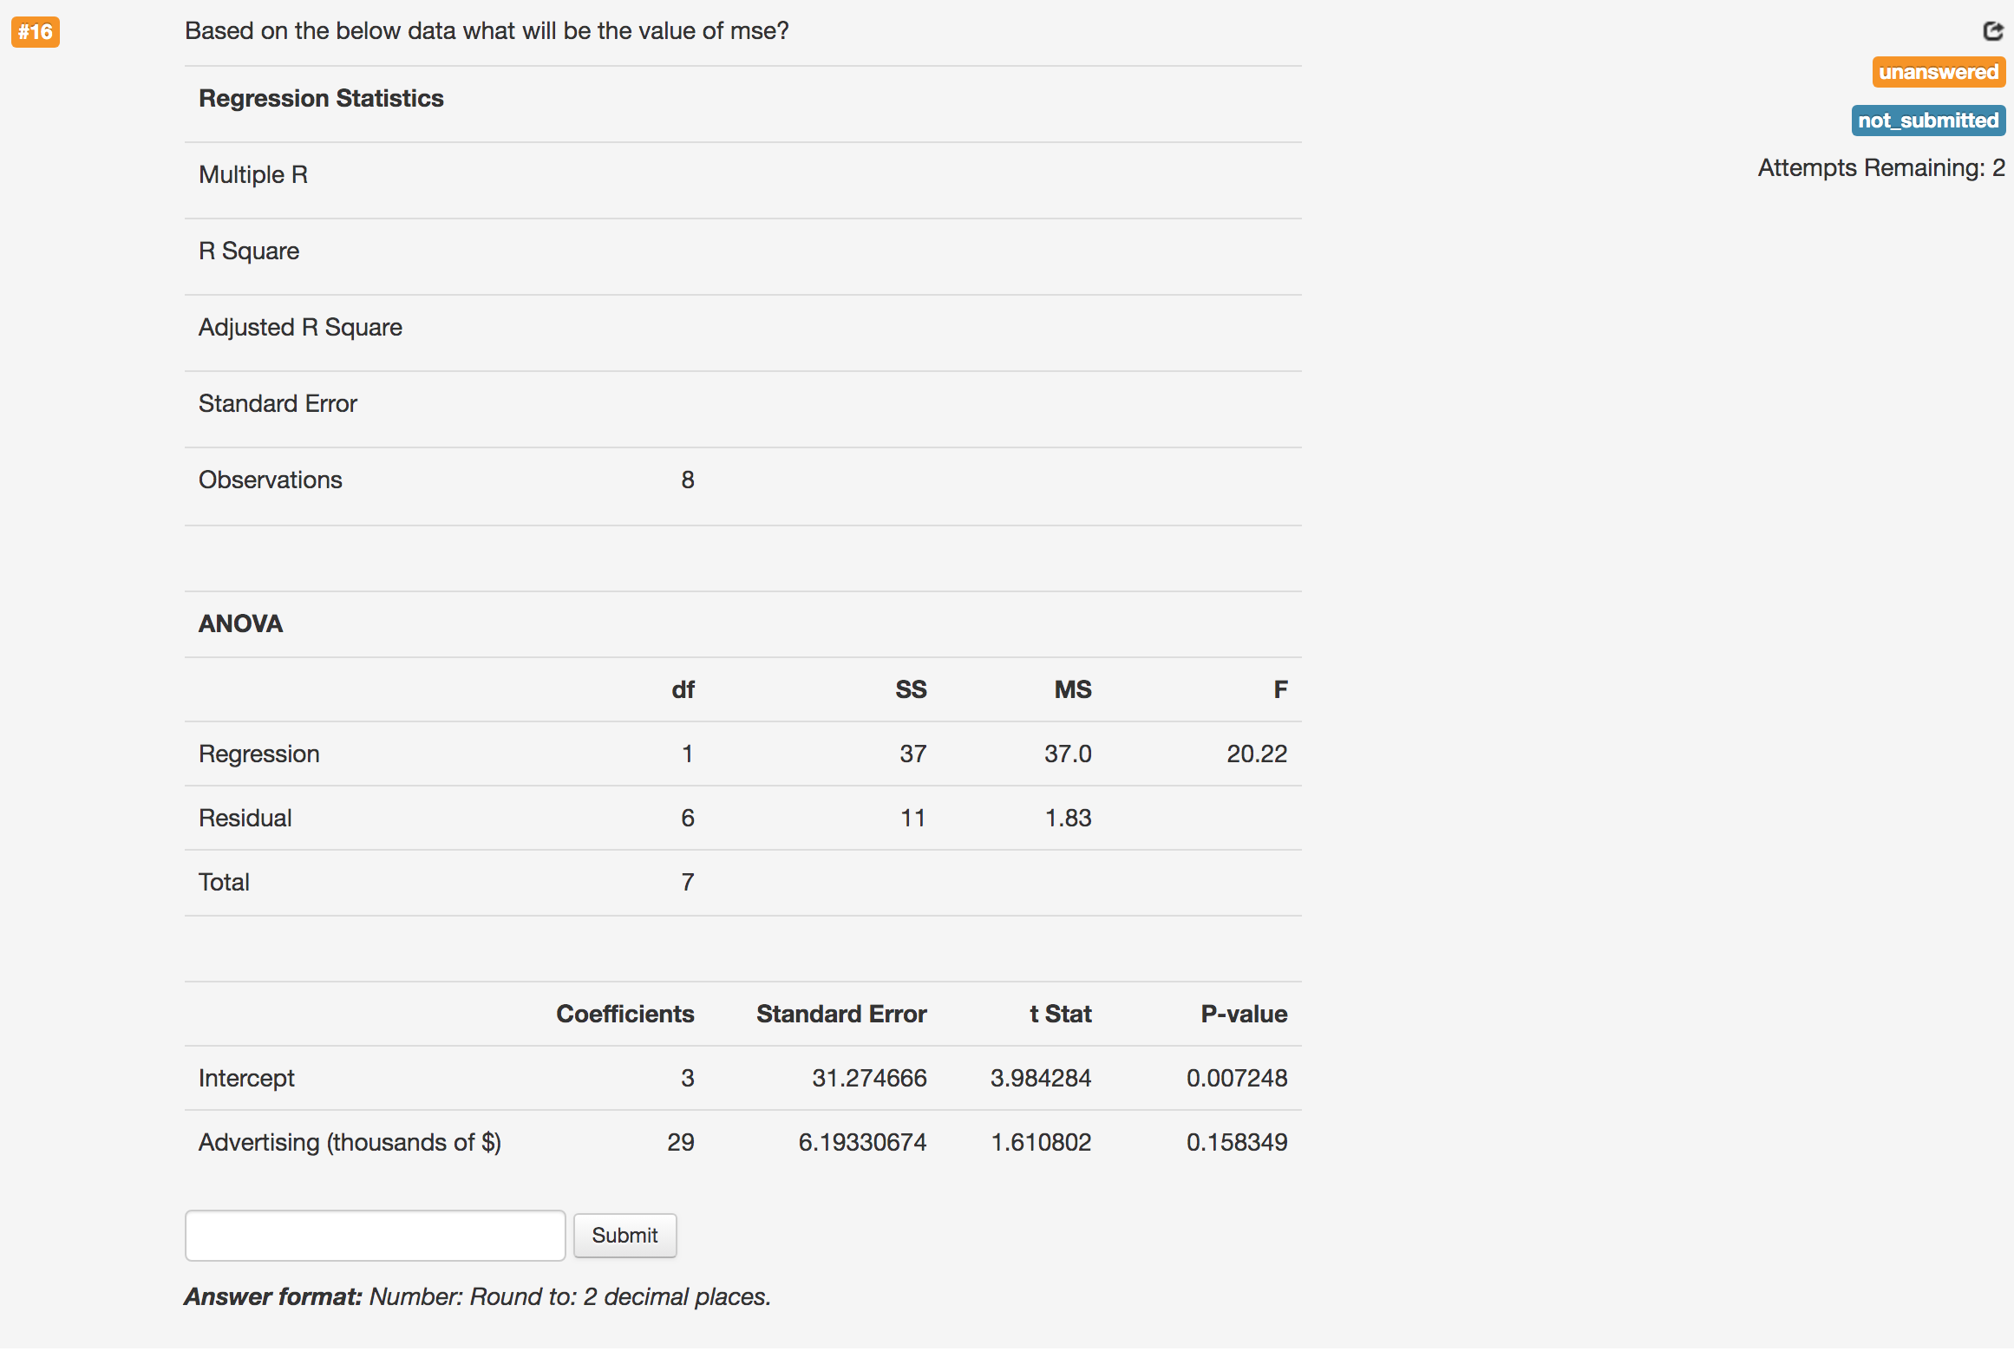Click the Total df value 7
This screenshot has width=2014, height=1364.
point(687,881)
